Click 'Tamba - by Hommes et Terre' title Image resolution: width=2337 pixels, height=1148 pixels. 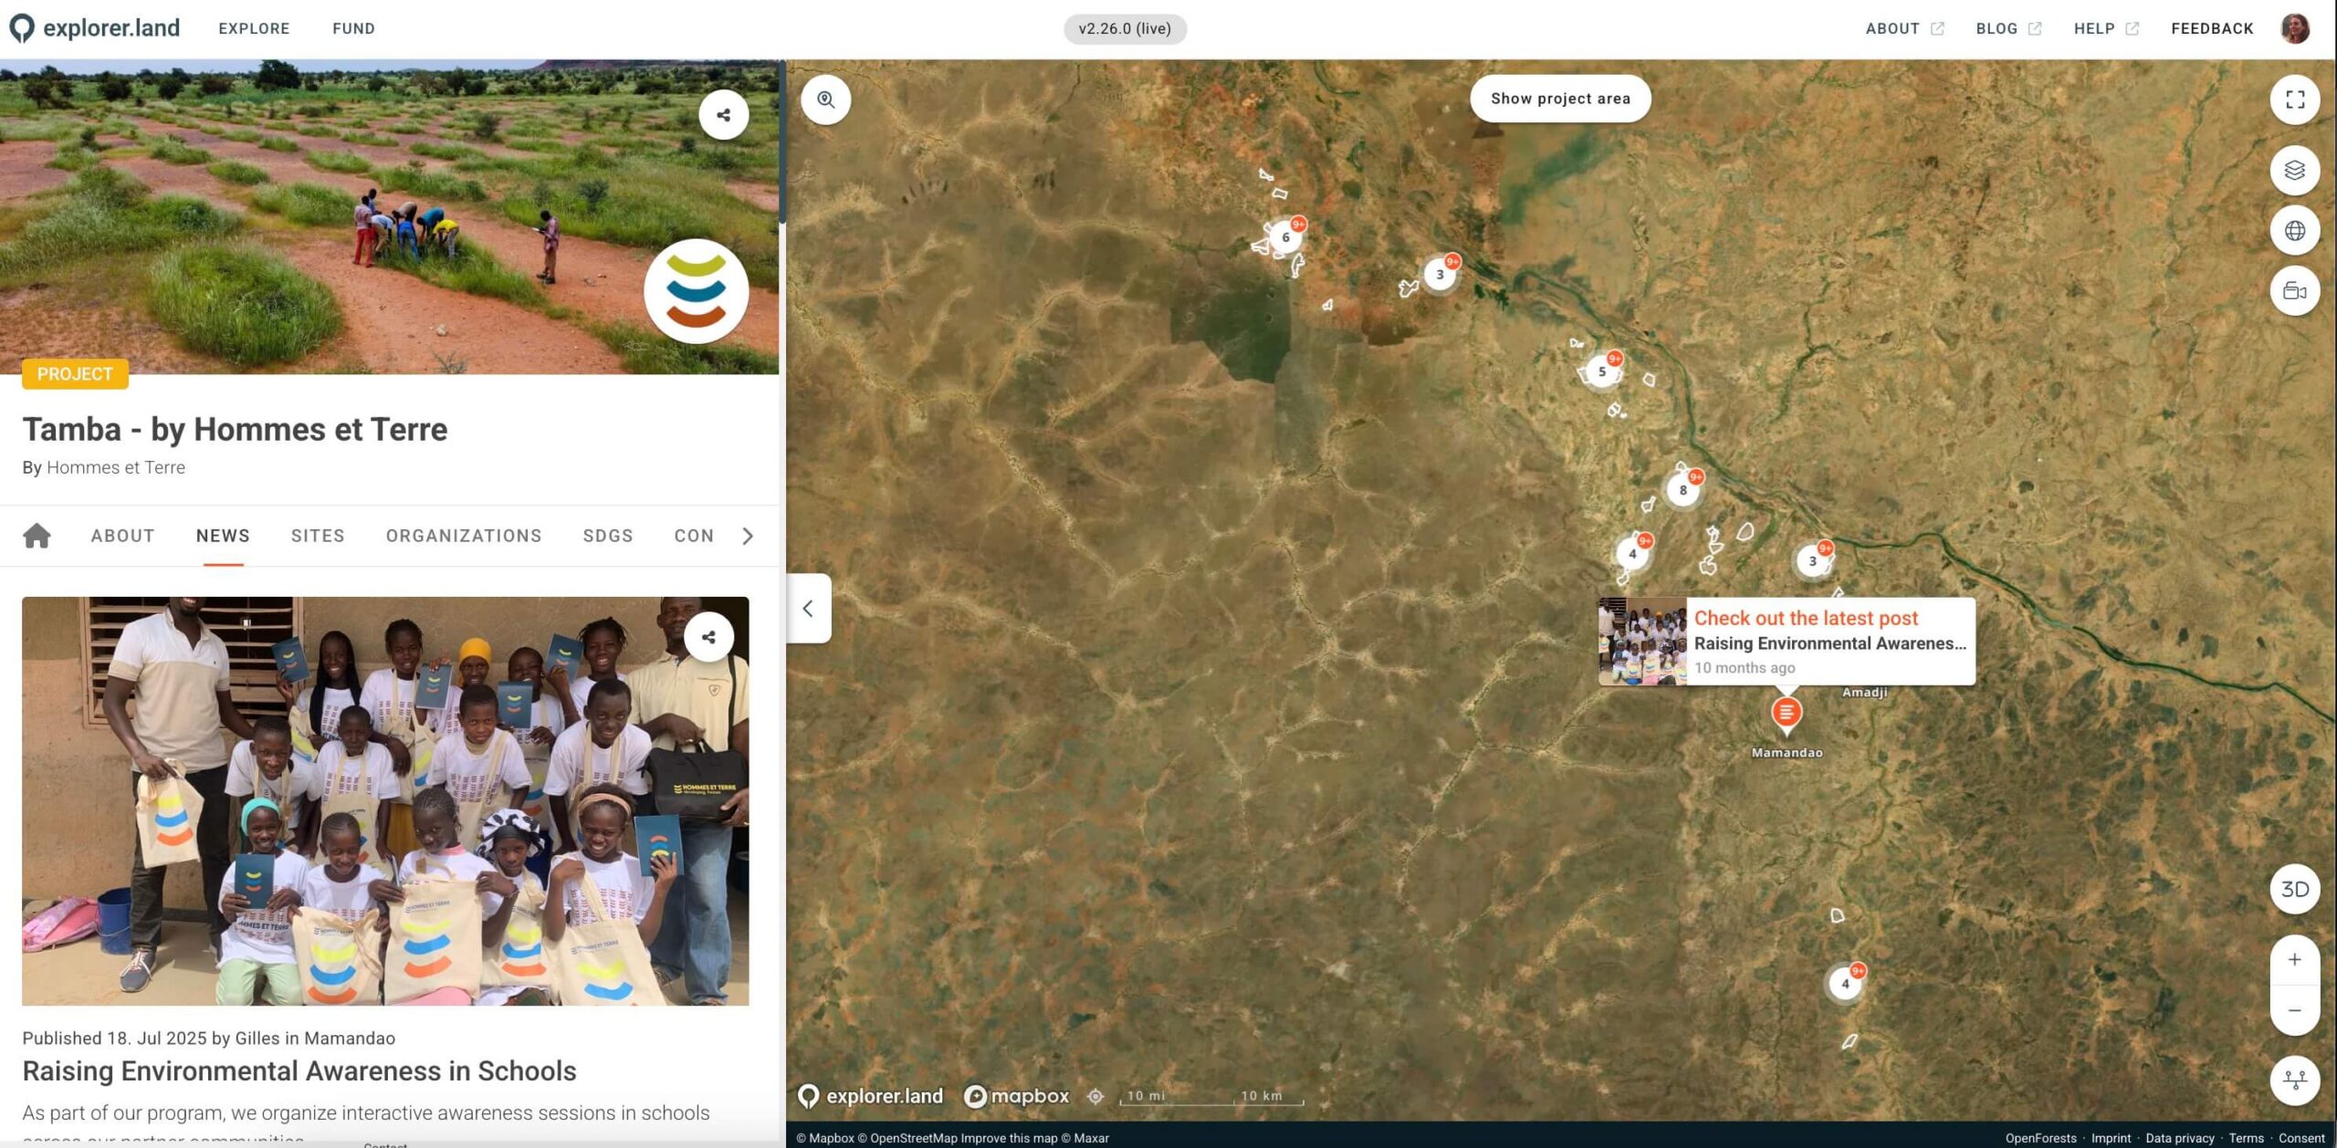(235, 429)
